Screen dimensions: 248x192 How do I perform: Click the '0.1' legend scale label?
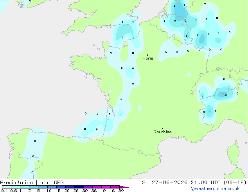pos(4,190)
